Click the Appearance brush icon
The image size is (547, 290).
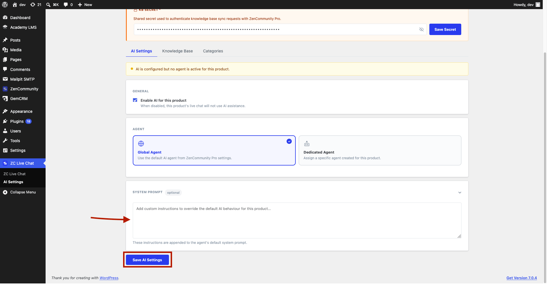tap(5, 111)
